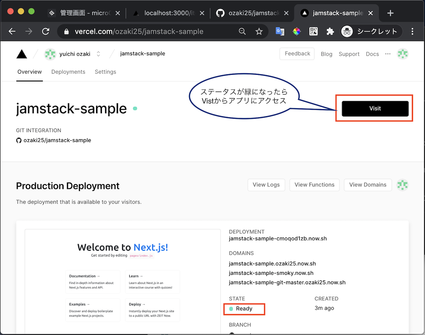The height and width of the screenshot is (335, 425).
Task: Open a new browser tab with plus
Action: 390,13
